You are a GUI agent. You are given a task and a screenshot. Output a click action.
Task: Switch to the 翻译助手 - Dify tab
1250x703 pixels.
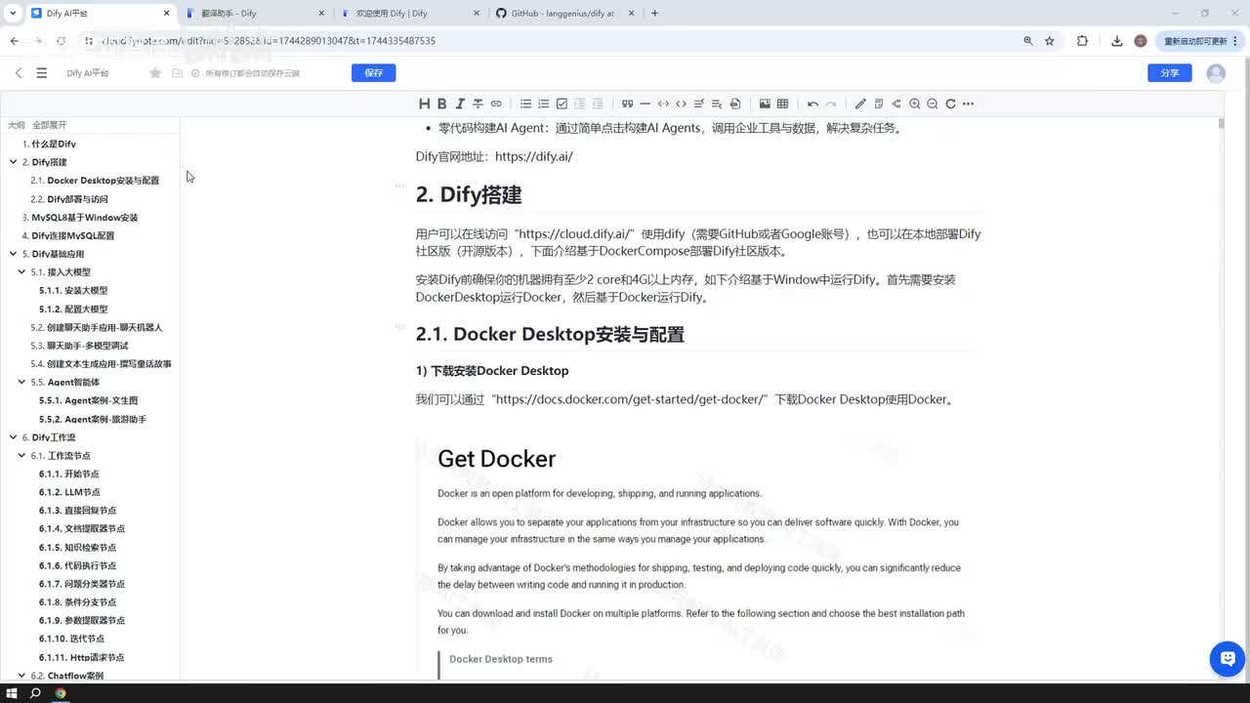click(254, 14)
